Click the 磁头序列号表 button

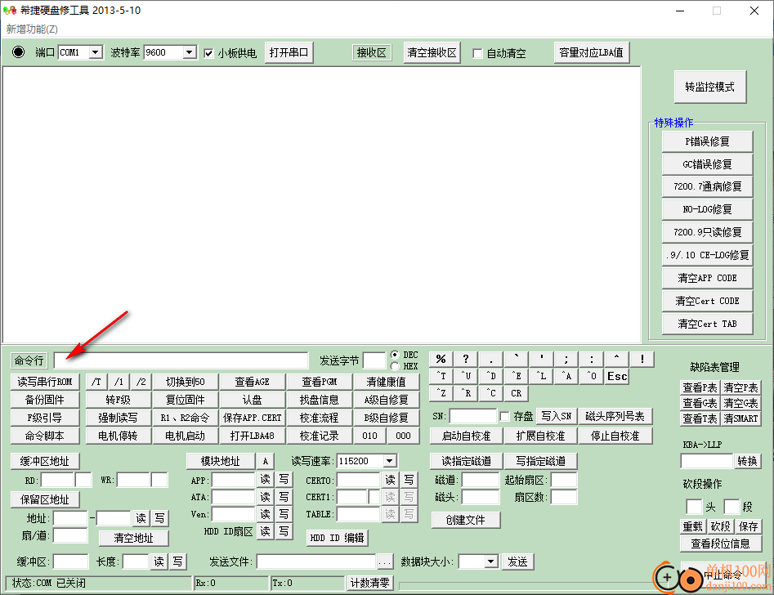coord(615,416)
